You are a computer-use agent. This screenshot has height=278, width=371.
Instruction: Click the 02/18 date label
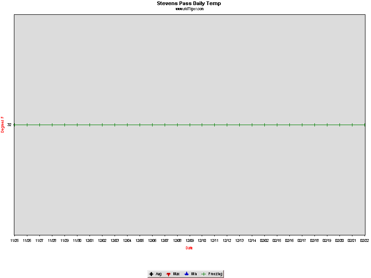pyautogui.click(x=314, y=240)
